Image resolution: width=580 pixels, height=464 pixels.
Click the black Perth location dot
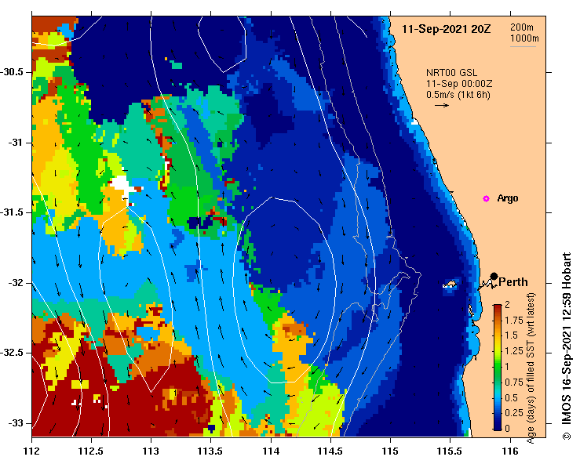pyautogui.click(x=494, y=276)
